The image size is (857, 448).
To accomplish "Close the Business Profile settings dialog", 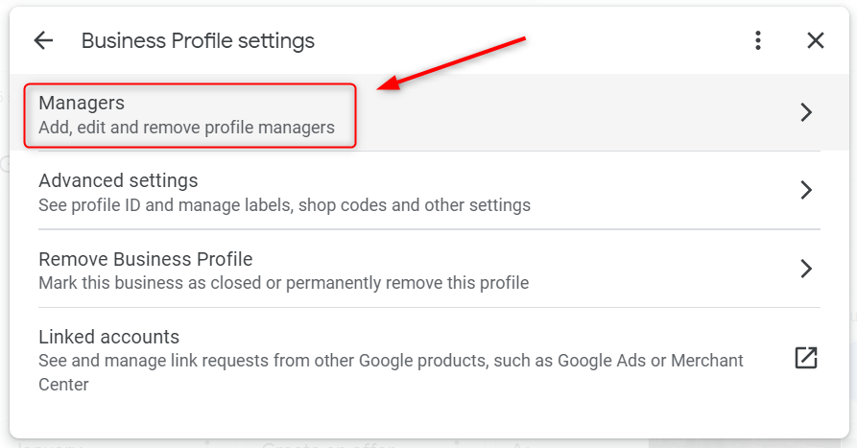I will click(815, 40).
